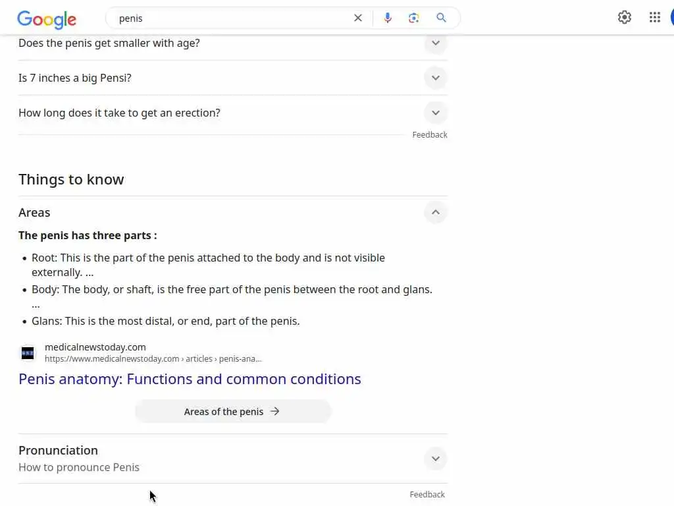
Task: Start voice search with microphone icon
Action: pos(388,18)
